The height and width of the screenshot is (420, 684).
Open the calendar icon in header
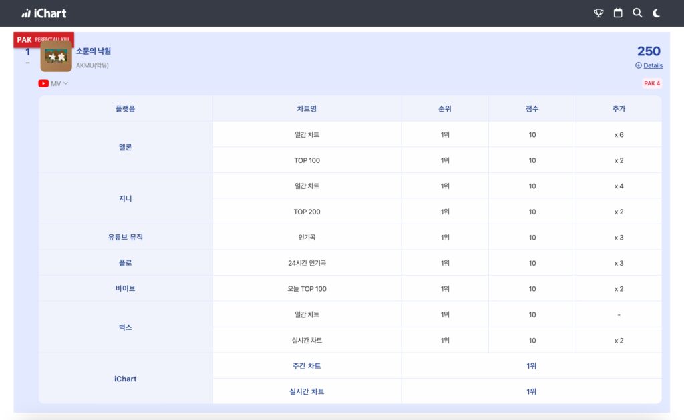[618, 13]
